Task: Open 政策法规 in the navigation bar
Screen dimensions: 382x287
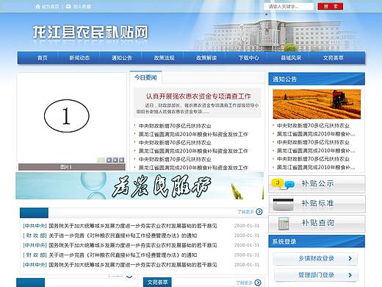Action: pos(164,58)
